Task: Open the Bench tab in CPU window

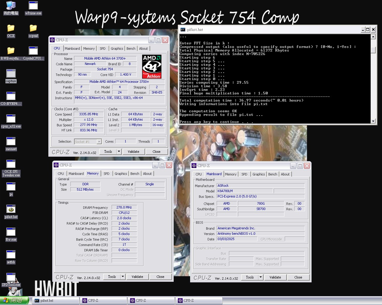Action: (x=131, y=49)
